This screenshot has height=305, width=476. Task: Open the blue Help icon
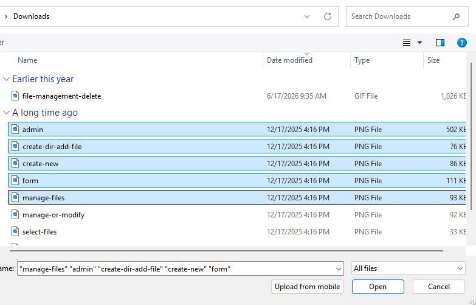click(462, 43)
